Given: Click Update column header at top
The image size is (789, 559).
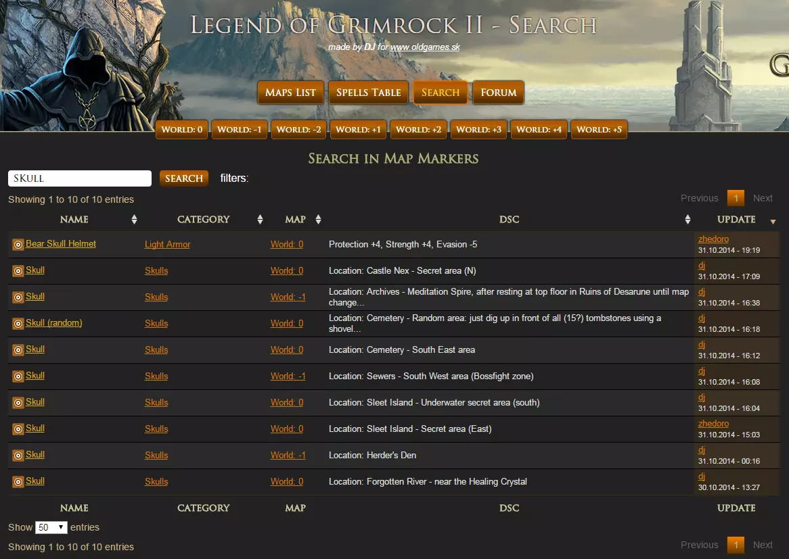Looking at the screenshot, I should tap(736, 219).
